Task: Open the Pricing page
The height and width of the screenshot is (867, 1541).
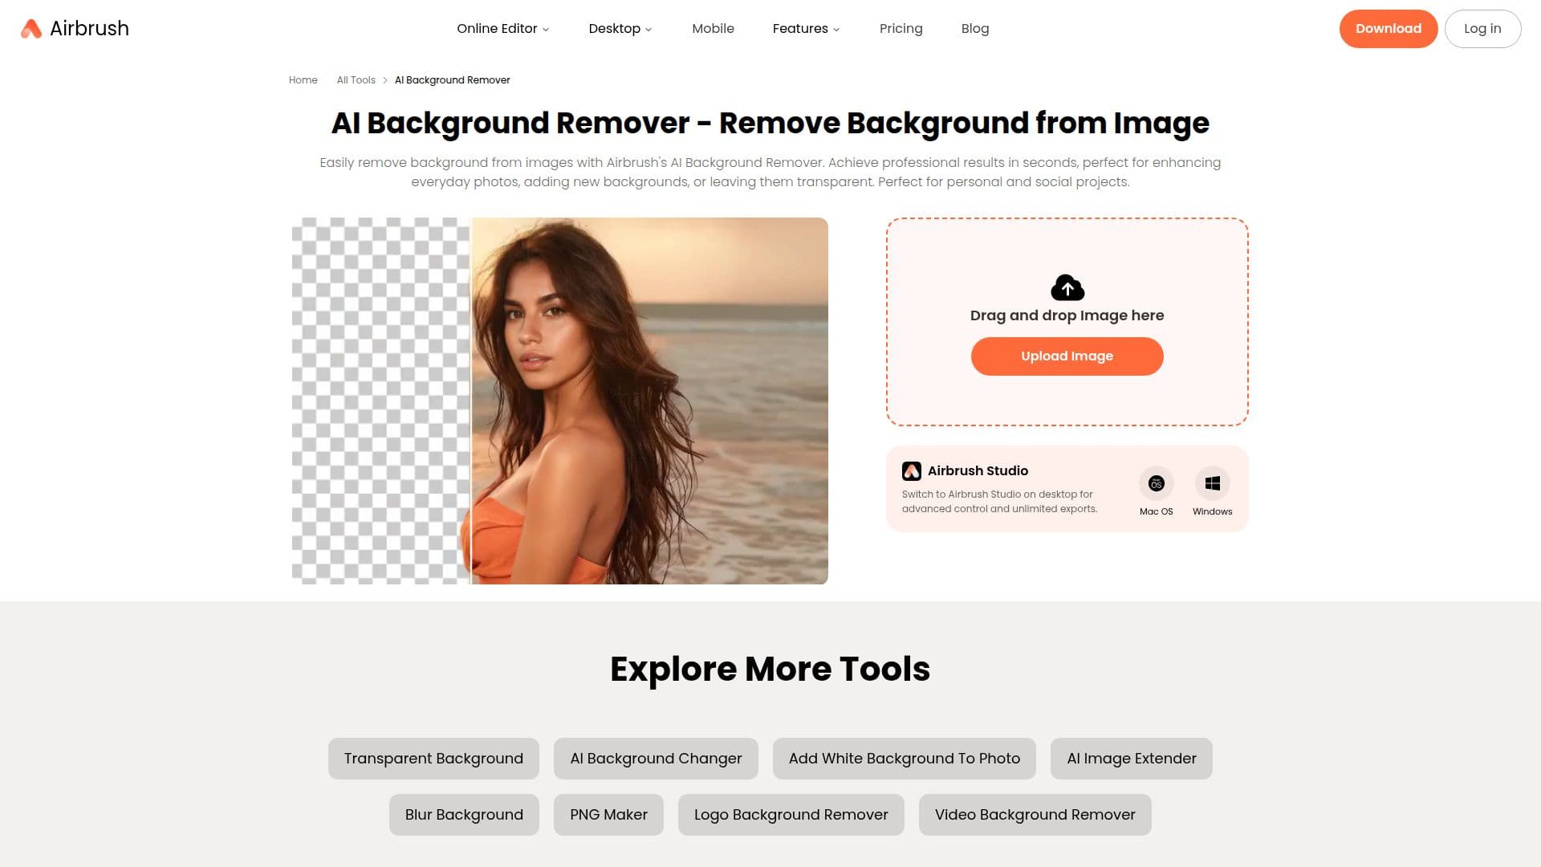Action: pos(901,29)
